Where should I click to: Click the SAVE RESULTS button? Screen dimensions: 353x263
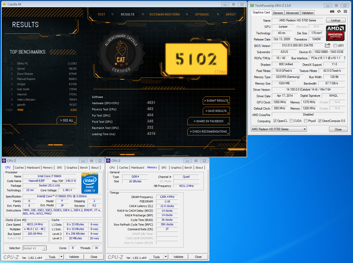[216, 111]
